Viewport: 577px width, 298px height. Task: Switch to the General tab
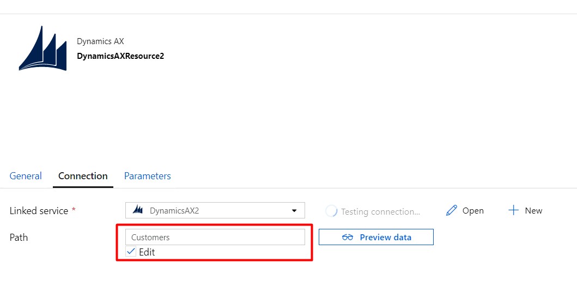[x=26, y=176]
